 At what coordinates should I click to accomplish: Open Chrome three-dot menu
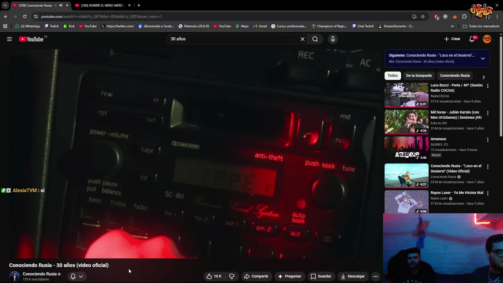[497, 17]
